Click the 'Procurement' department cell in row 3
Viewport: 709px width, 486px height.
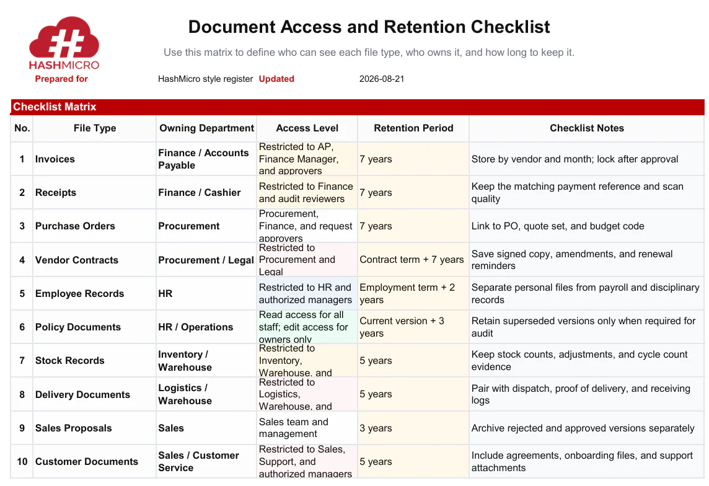pos(206,226)
